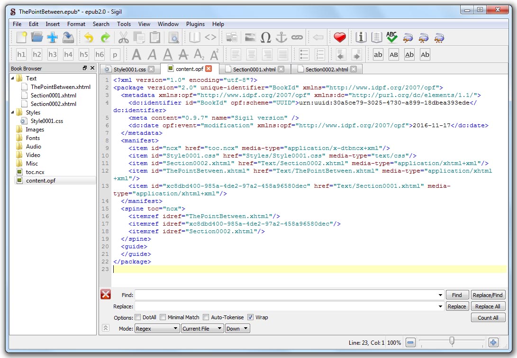The image size is (517, 358).
Task: Click the Undo arrow icon
Action: [89, 37]
